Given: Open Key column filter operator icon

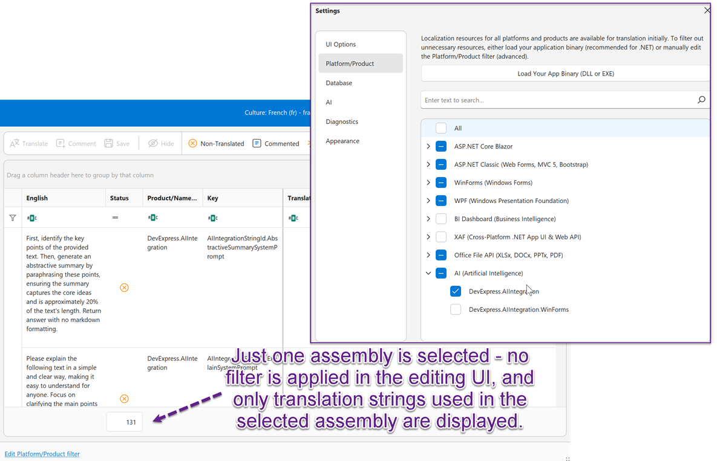Looking at the screenshot, I should pyautogui.click(x=212, y=218).
